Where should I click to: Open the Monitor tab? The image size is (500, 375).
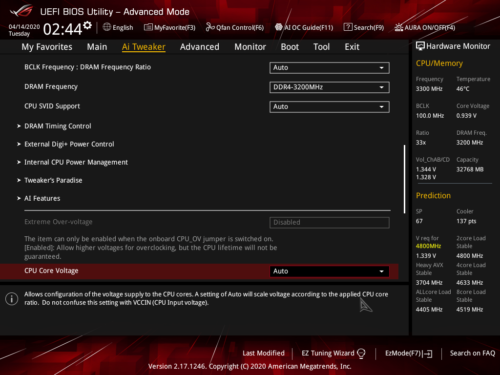[x=250, y=47]
